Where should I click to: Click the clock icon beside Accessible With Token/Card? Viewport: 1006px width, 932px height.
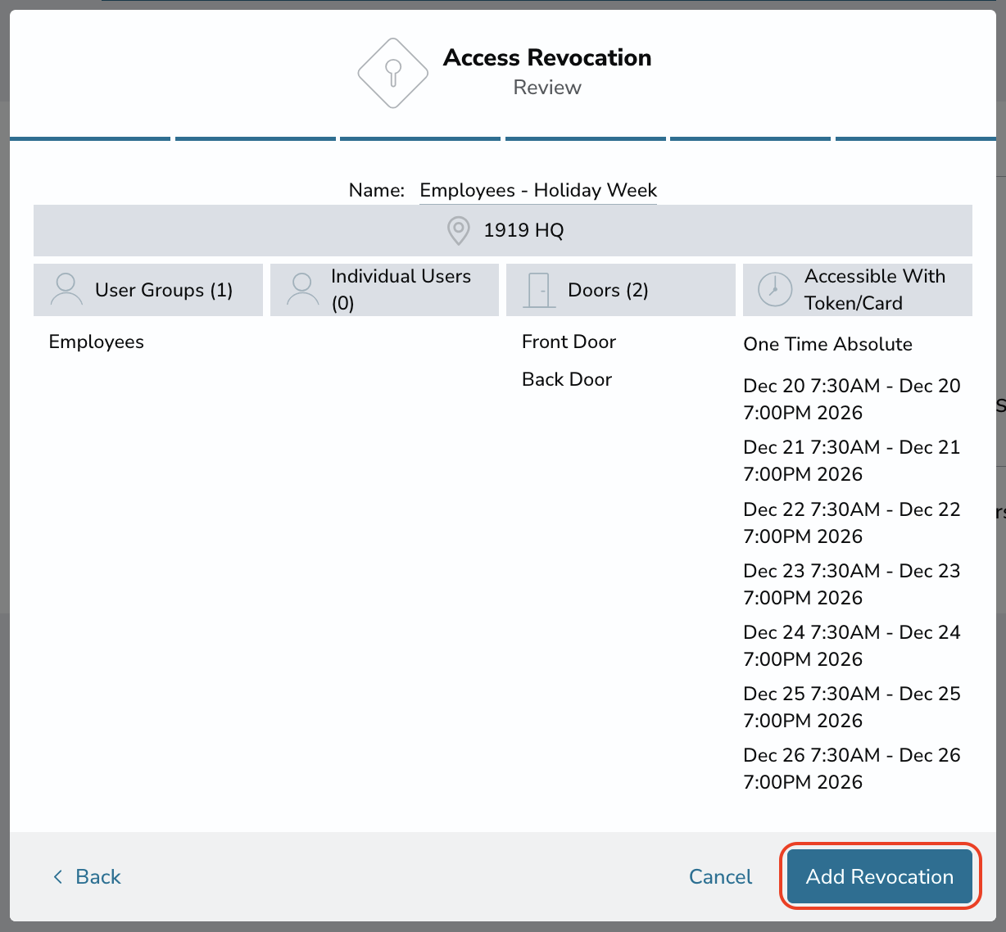point(775,290)
